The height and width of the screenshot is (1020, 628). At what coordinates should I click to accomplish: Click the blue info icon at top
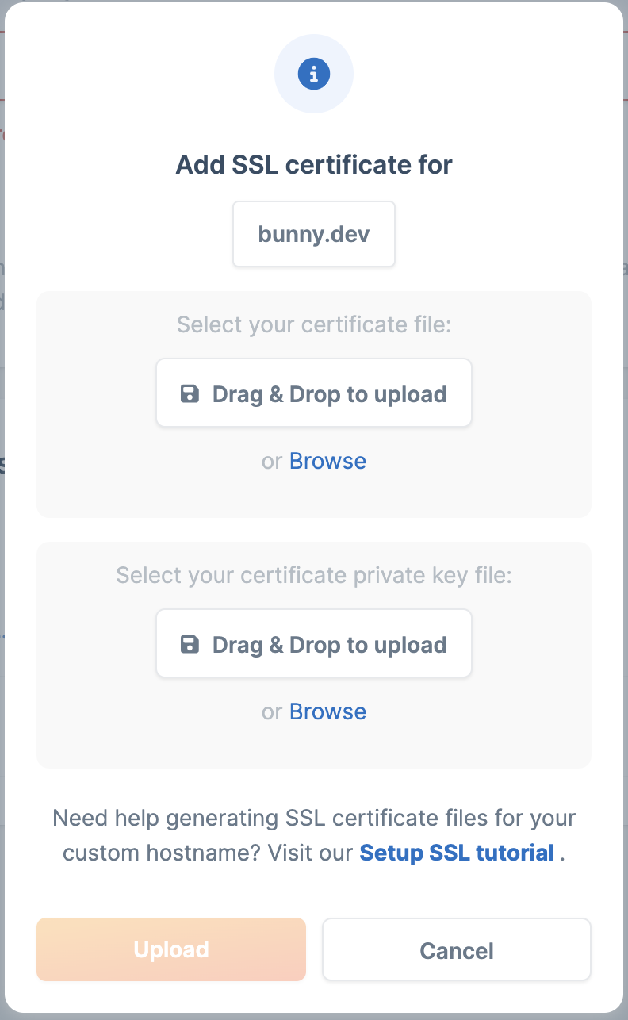coord(314,75)
